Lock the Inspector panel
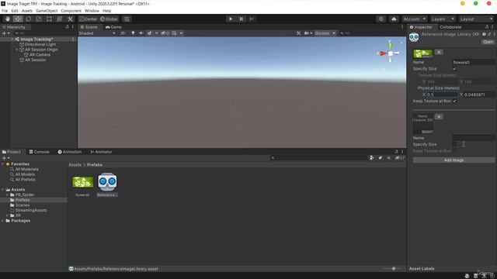 (487, 27)
